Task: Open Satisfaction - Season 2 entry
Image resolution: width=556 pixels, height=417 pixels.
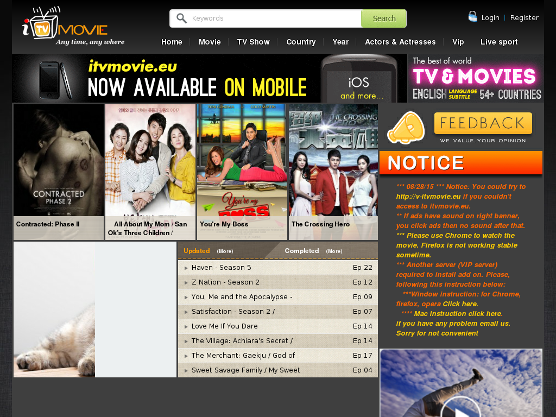Action: 233,311
